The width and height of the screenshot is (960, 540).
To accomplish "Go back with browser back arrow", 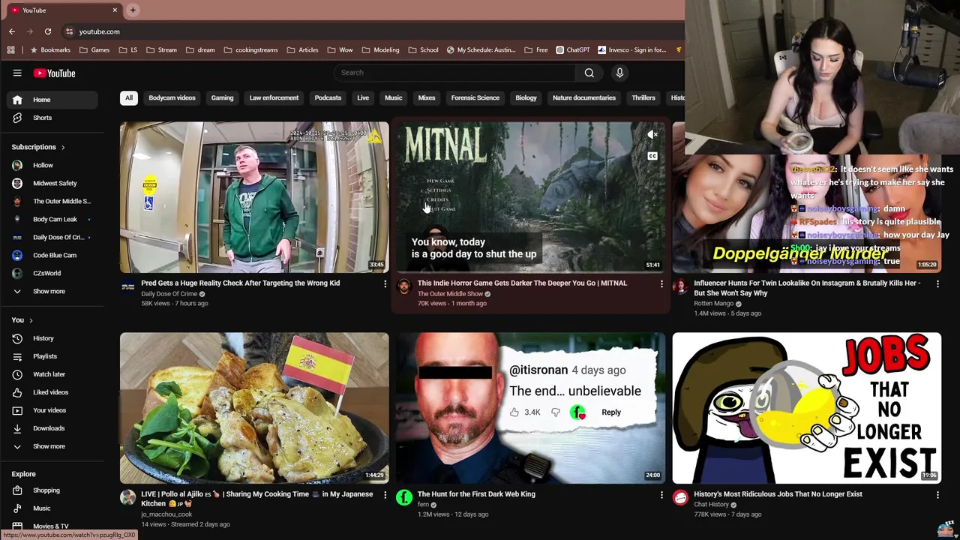I will click(x=12, y=31).
